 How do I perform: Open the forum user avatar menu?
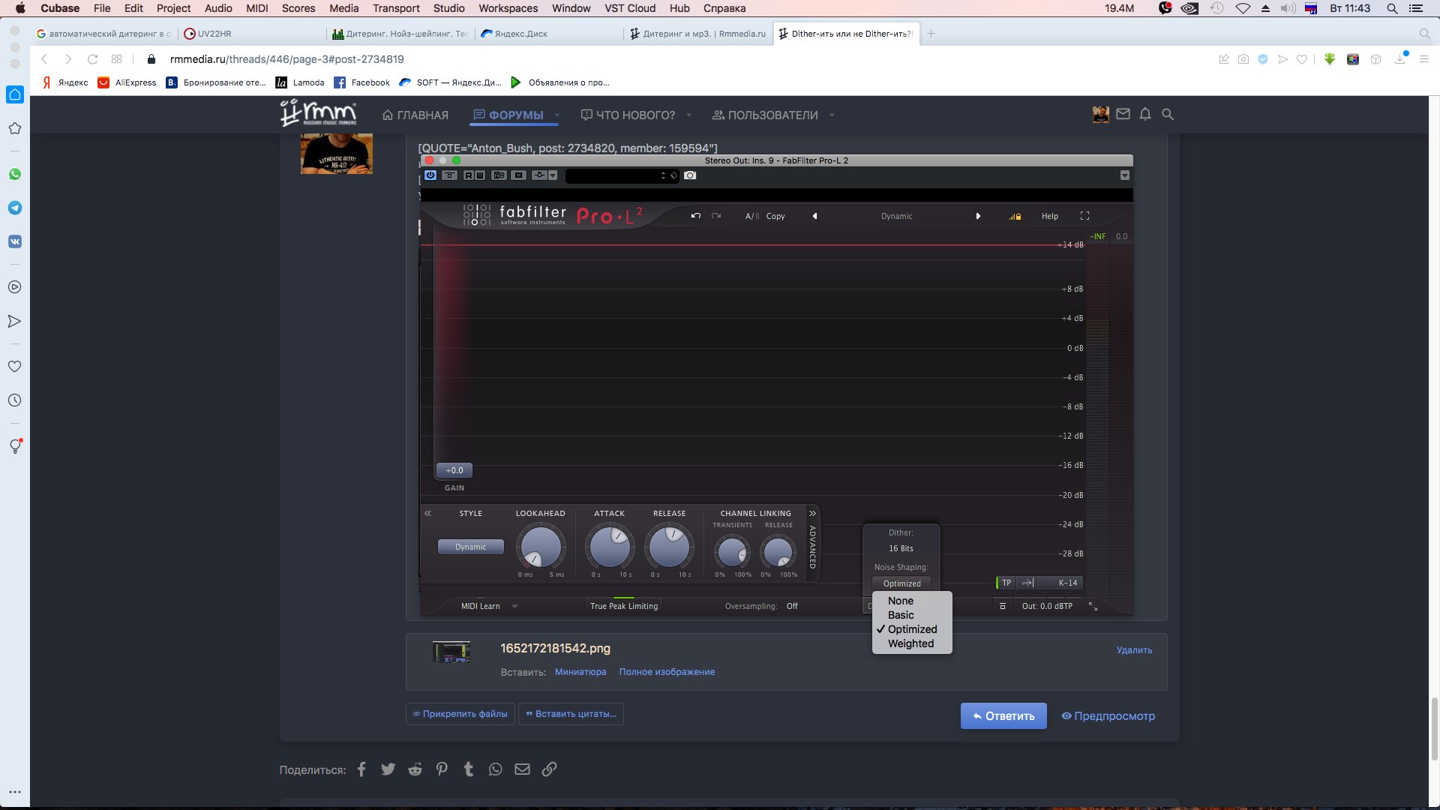(1101, 114)
